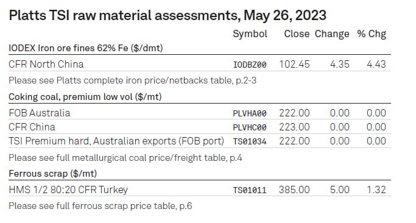
Task: Click the PLVHA00 symbol code
Action: click(250, 113)
